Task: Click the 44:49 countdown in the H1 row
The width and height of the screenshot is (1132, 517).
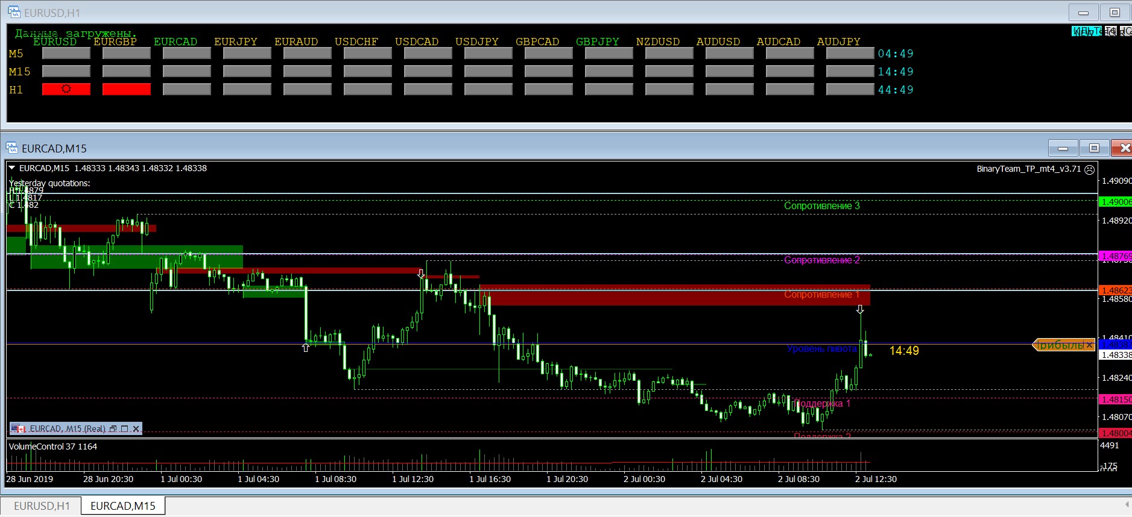Action: [x=896, y=90]
